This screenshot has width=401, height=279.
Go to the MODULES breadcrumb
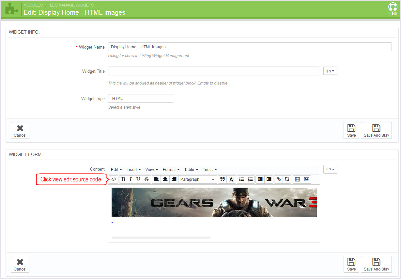(x=33, y=5)
